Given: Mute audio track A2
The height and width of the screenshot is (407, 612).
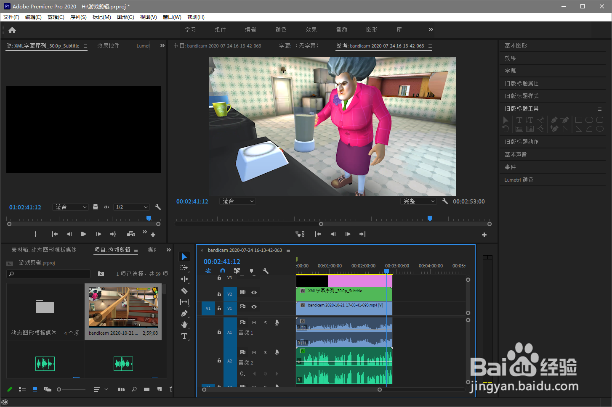Looking at the screenshot, I should coord(254,352).
